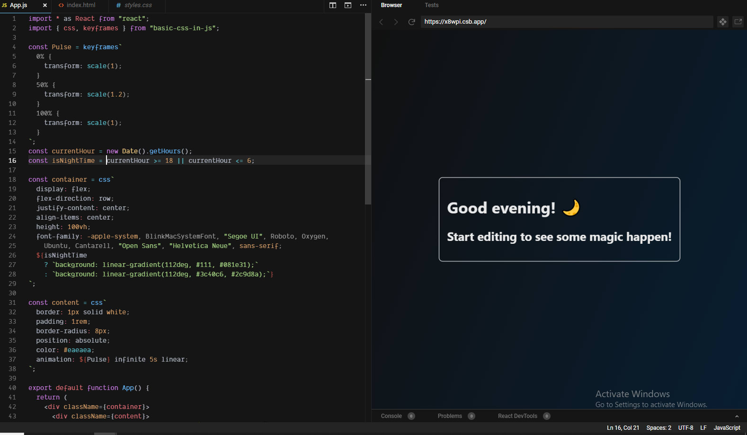Click "scale(1.2)" on line 9
747x435 pixels.
(x=107, y=94)
